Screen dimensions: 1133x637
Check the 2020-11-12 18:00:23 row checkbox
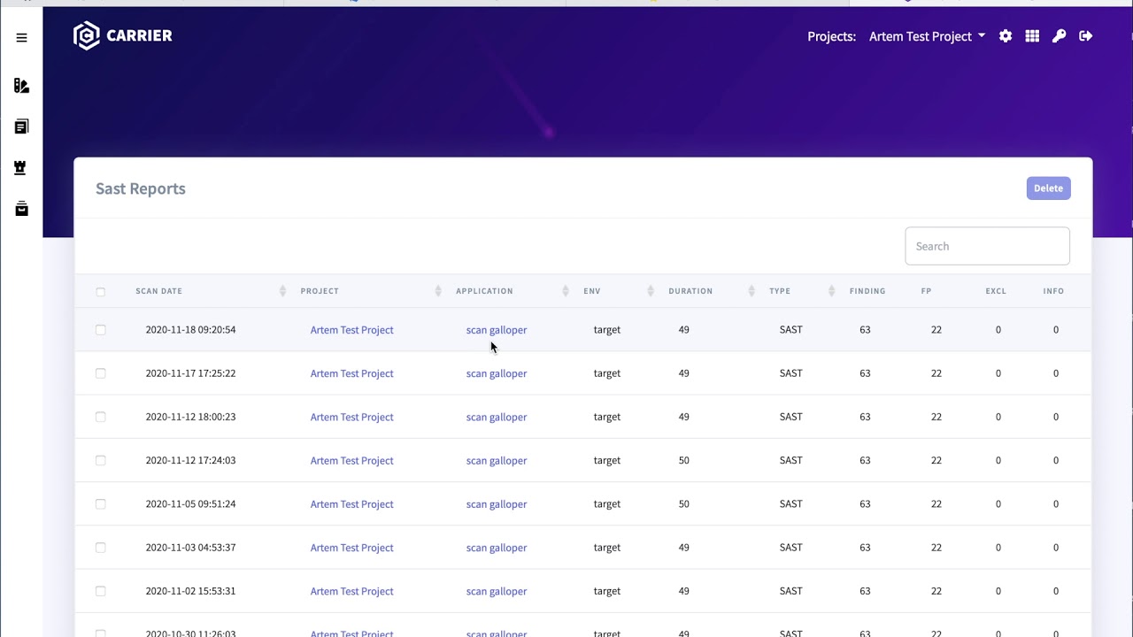pos(100,417)
